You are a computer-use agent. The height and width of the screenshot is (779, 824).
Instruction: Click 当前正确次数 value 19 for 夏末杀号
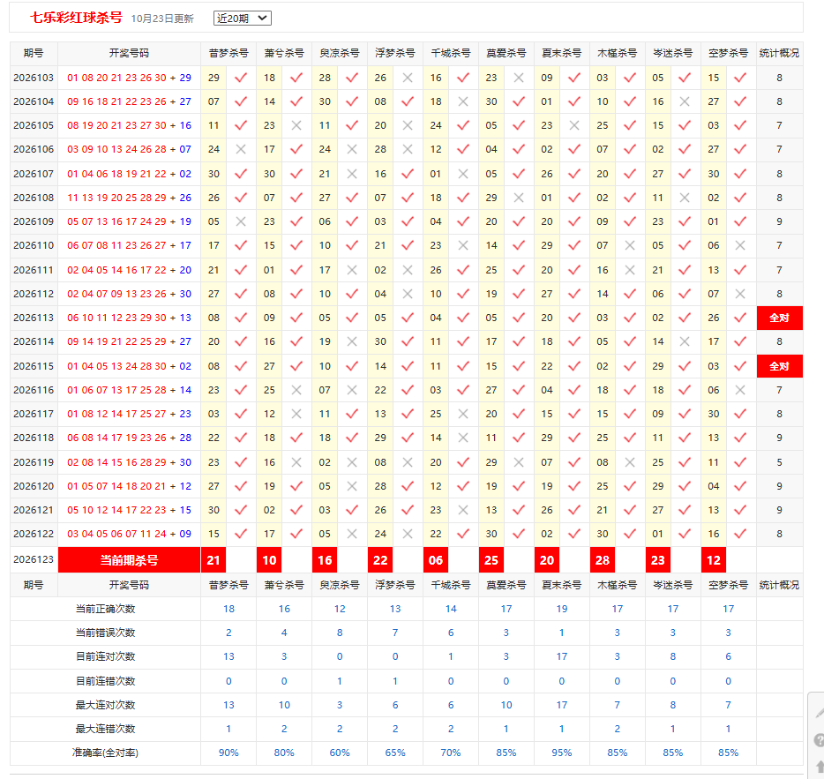pos(562,610)
